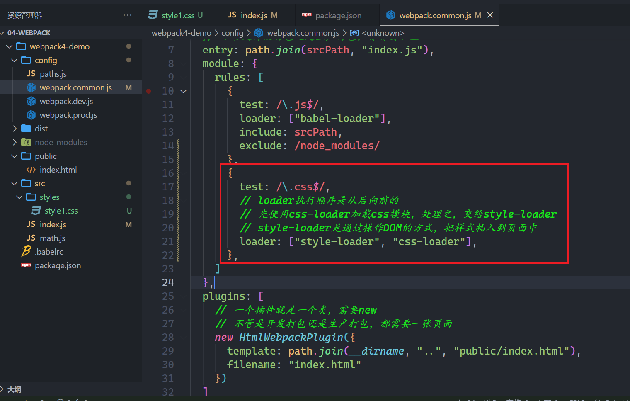Collapse the src folder
630x401 pixels.
(15, 183)
